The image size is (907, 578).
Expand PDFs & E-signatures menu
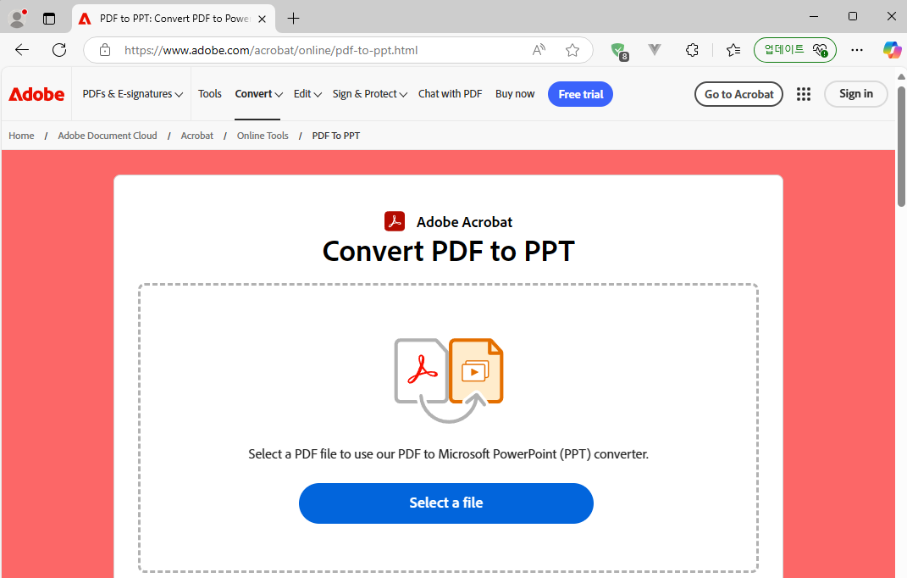[x=132, y=94]
